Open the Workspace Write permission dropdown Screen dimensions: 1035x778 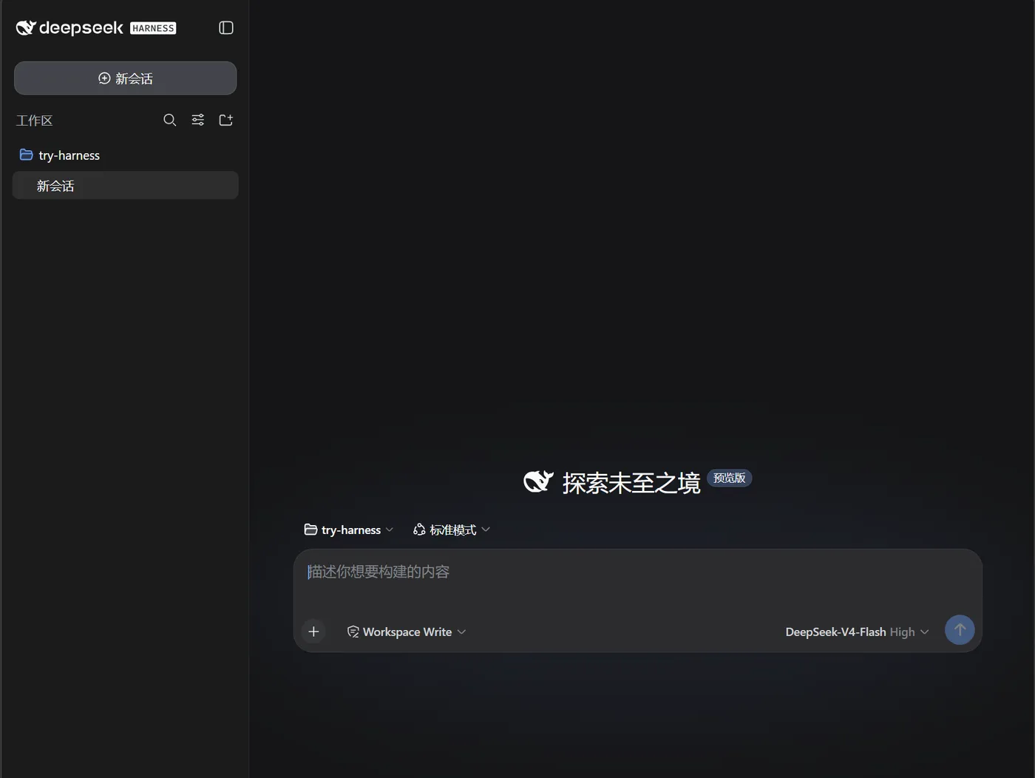pos(407,632)
